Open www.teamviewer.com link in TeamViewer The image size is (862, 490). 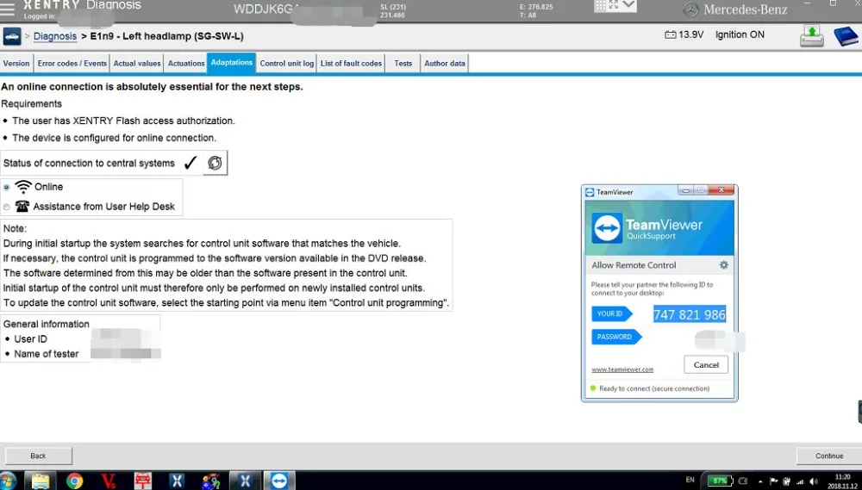[622, 369]
